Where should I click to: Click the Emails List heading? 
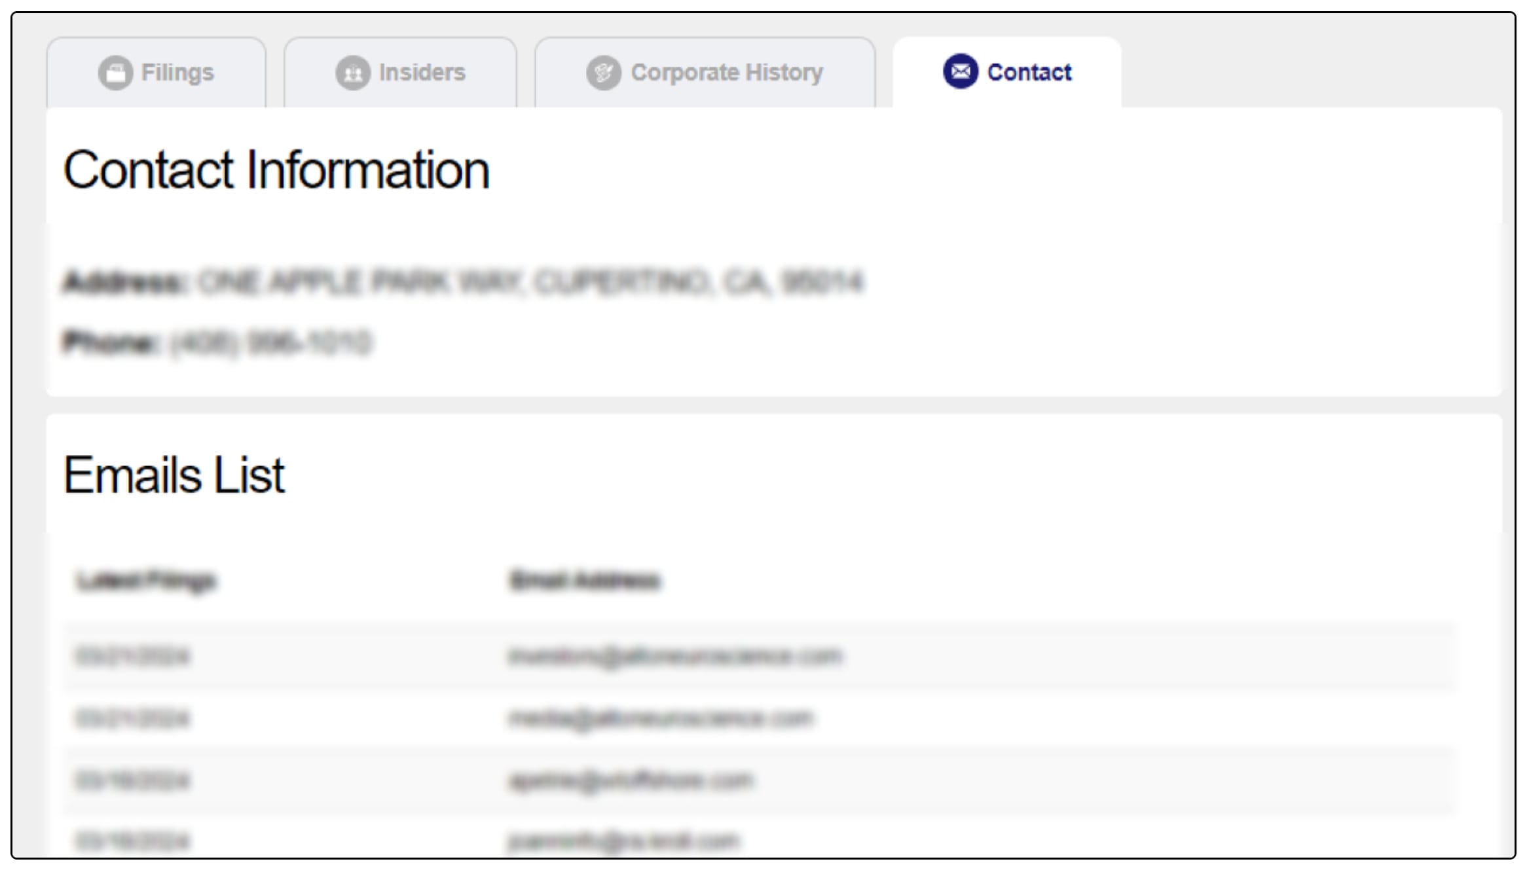point(174,475)
